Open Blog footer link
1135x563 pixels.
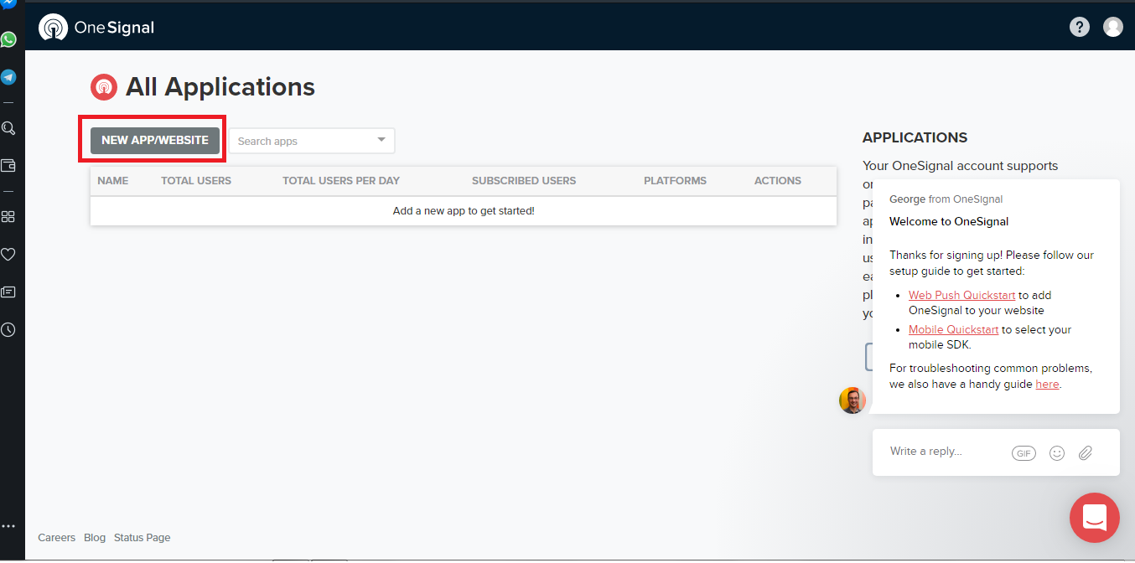tap(95, 537)
